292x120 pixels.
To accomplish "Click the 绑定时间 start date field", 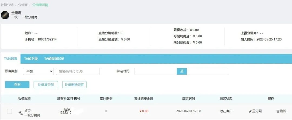I will (156, 71).
